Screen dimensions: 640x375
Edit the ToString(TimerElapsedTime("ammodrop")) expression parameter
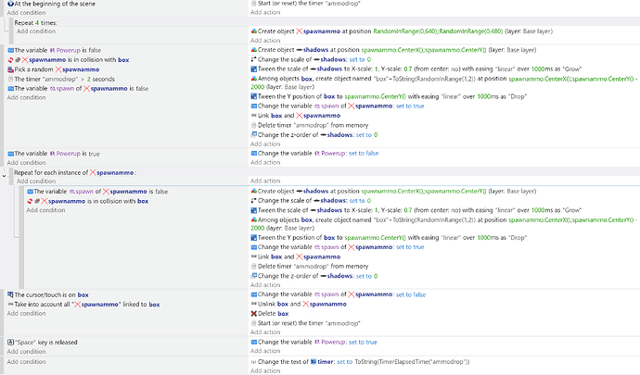point(412,361)
